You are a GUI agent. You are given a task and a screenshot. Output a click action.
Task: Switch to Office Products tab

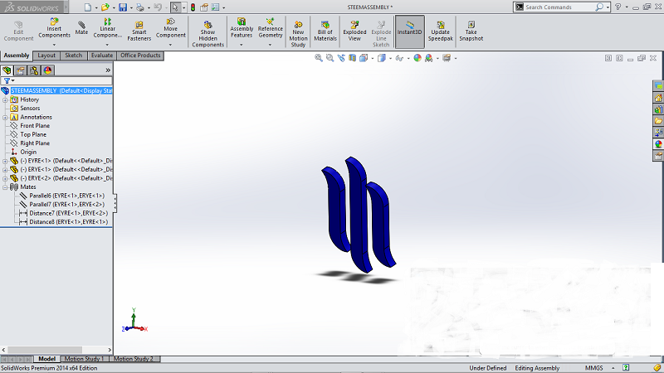click(140, 56)
